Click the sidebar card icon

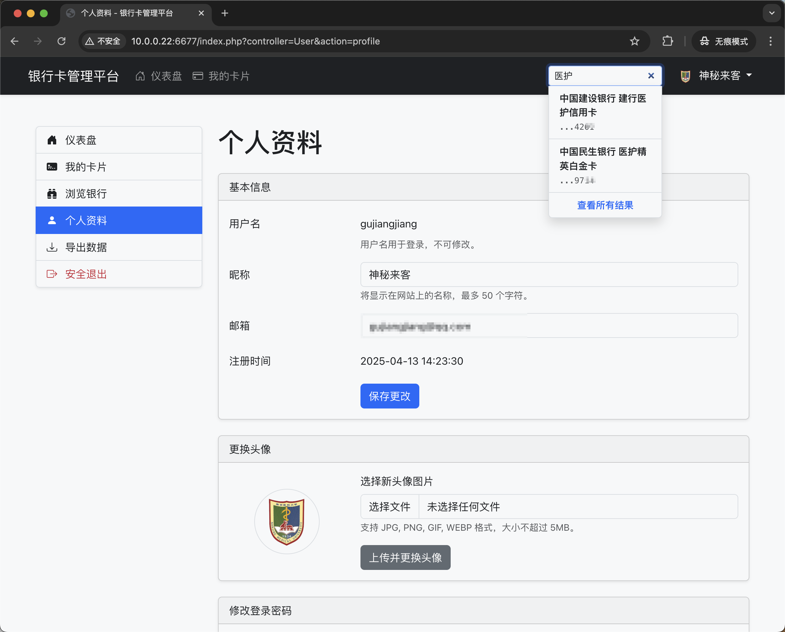(52, 167)
